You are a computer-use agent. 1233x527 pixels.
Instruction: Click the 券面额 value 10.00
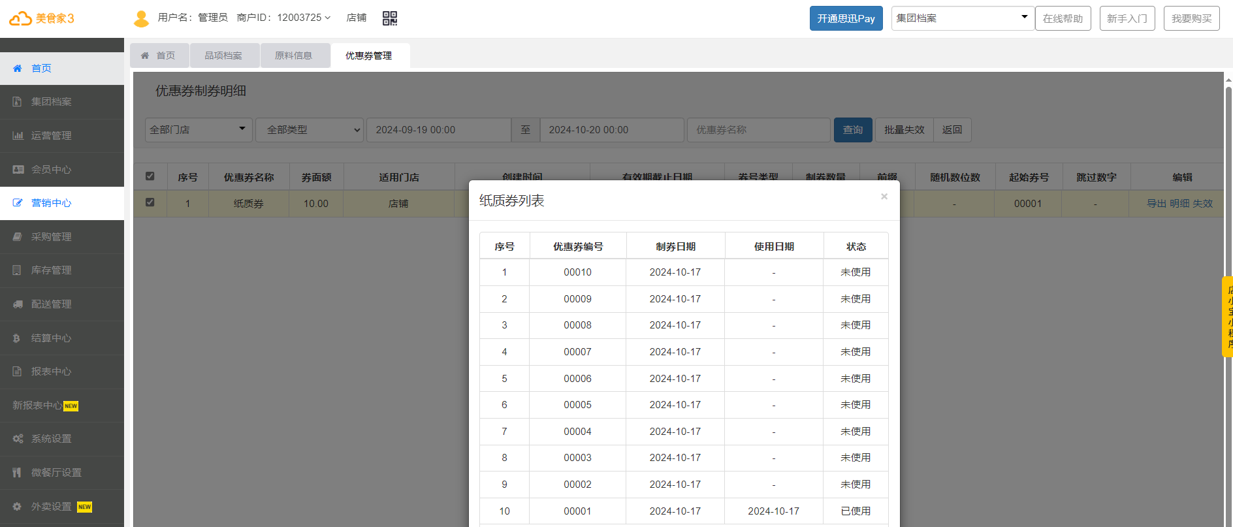[x=316, y=204]
